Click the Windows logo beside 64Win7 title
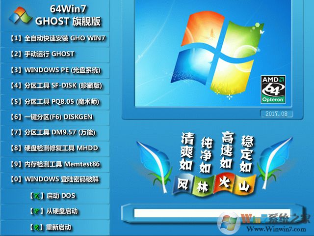Image resolution: width=314 pixels, height=236 pixels. 20,16
